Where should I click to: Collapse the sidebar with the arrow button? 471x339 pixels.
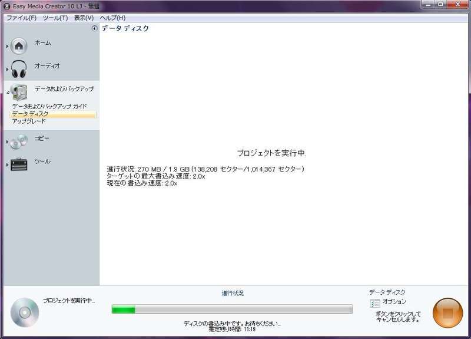click(95, 28)
